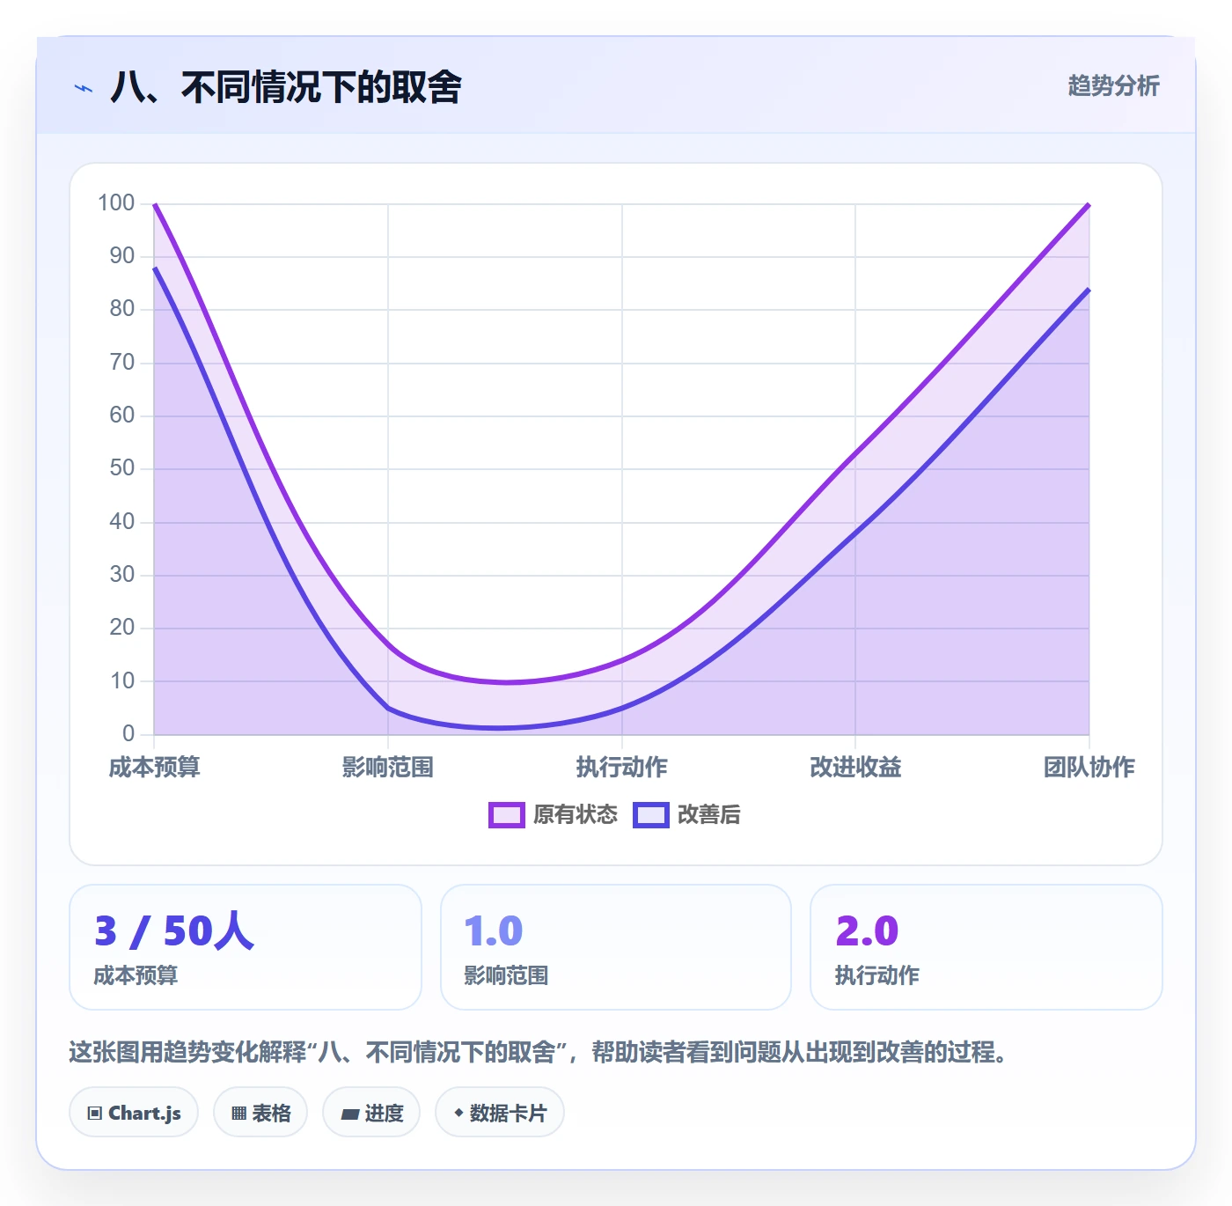Screen dimensions: 1232x1206
Task: Click the description sentence starting 这张图用趋势变化
Action: (539, 1052)
